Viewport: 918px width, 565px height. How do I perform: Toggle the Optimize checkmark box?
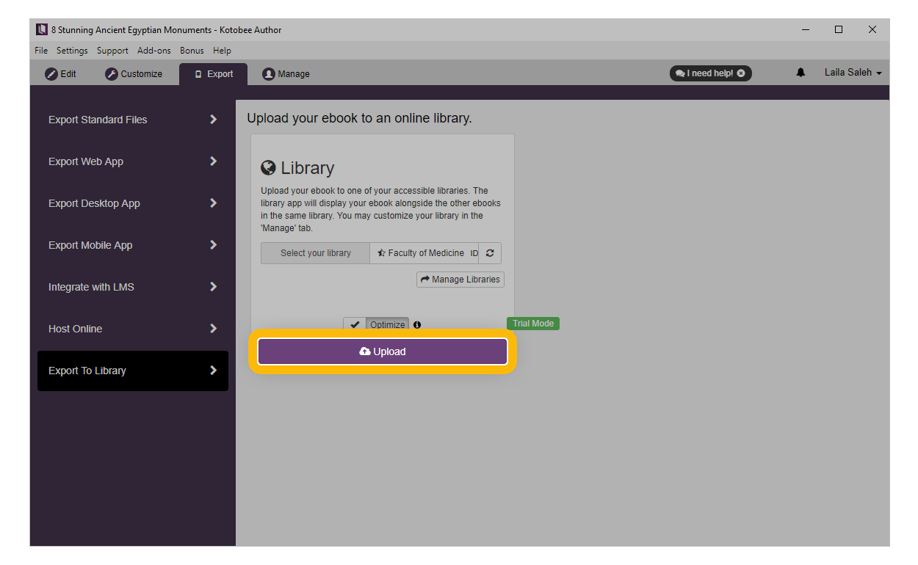pyautogui.click(x=355, y=324)
